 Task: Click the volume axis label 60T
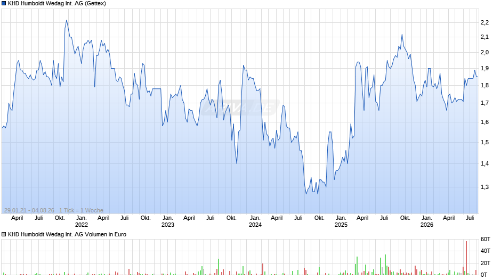click(486, 239)
